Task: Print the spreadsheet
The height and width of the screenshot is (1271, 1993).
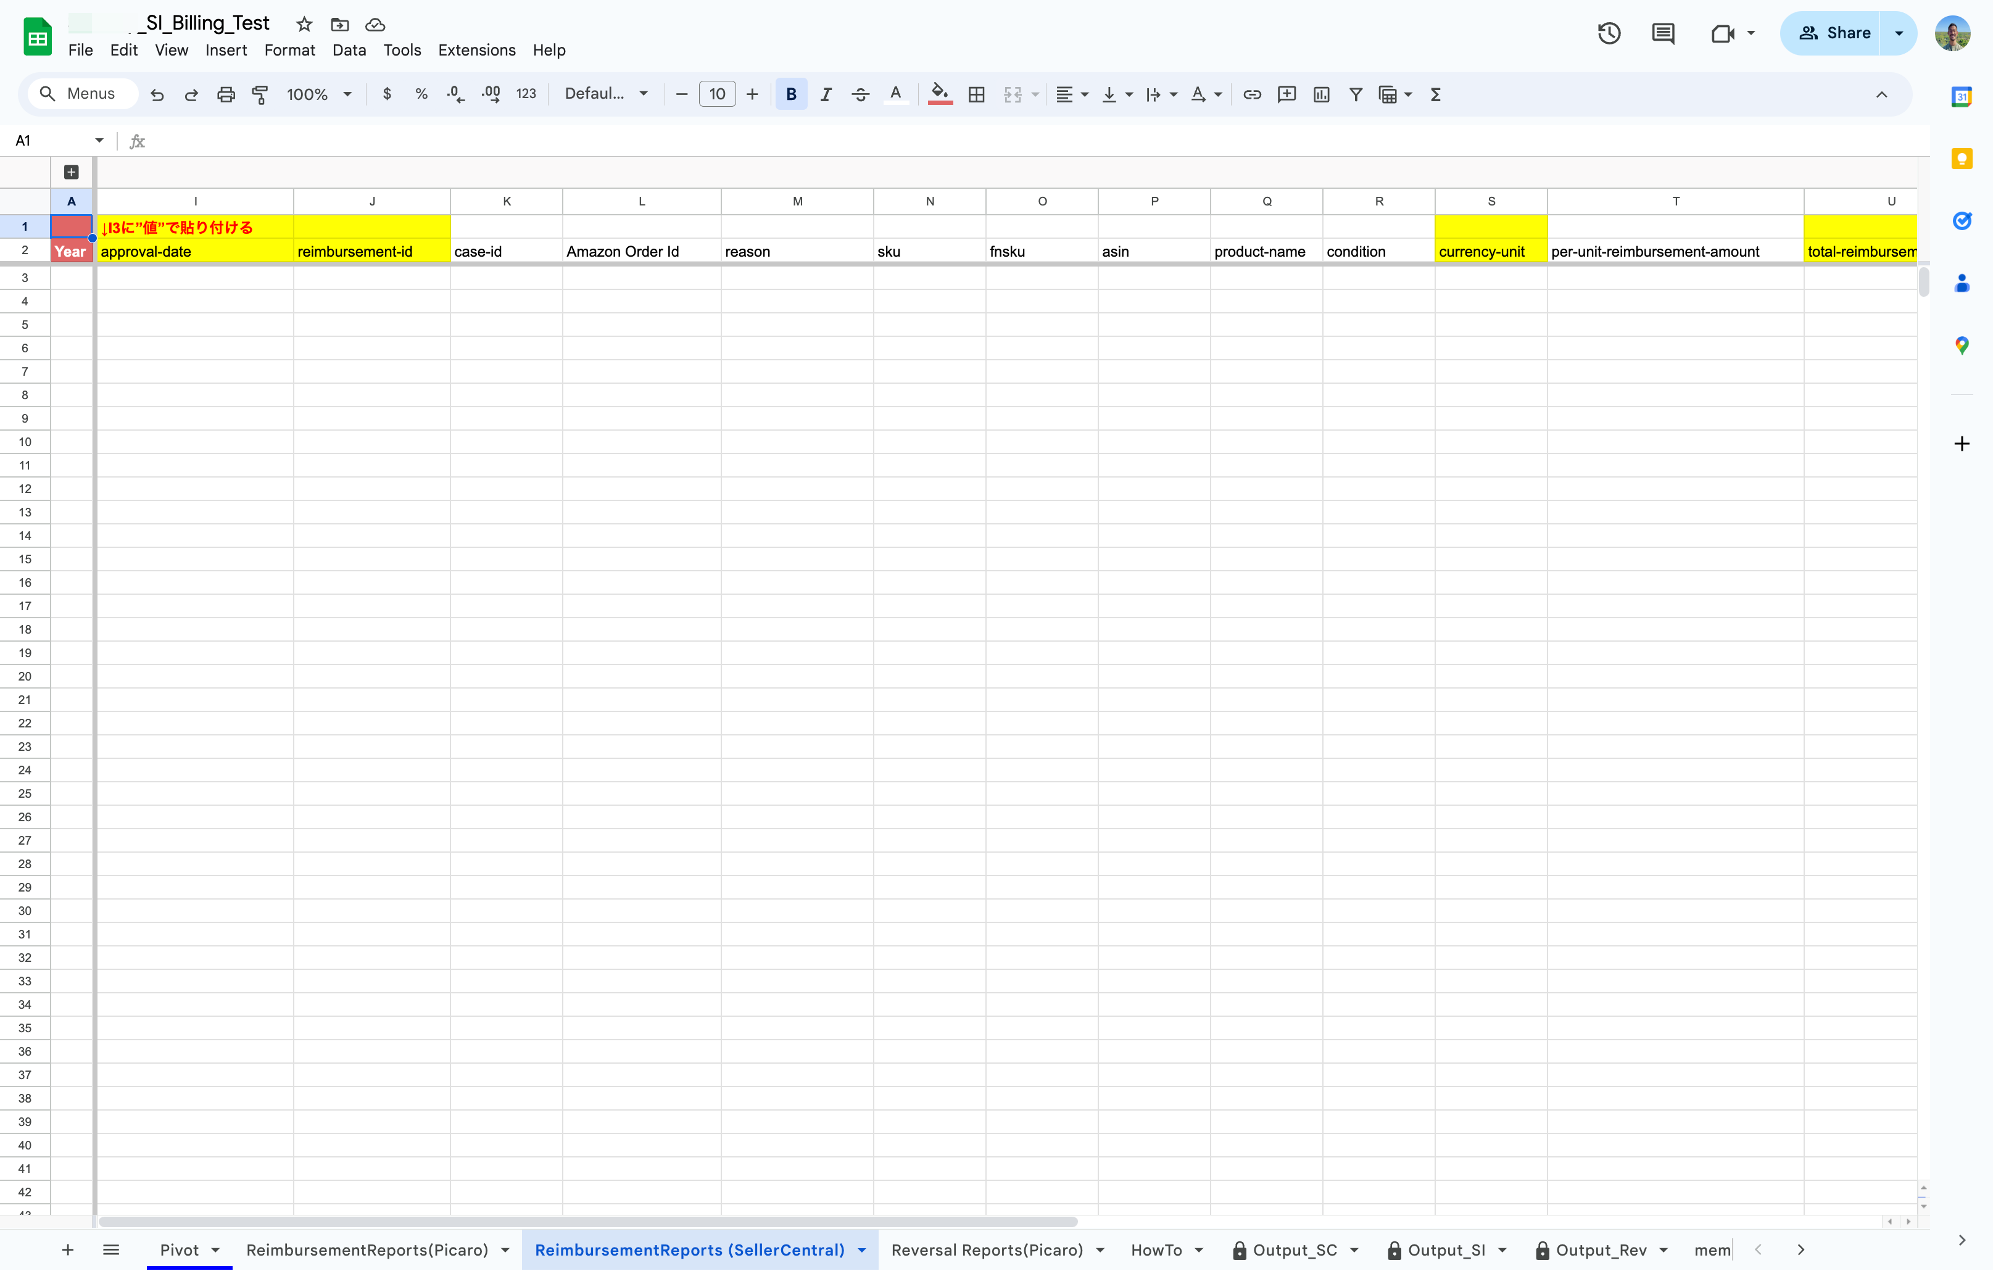Action: click(x=226, y=94)
